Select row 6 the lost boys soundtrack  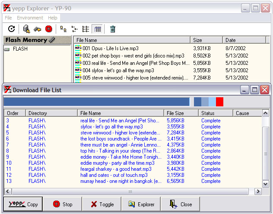(x=133, y=139)
